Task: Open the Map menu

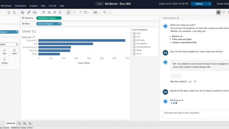Action: [43, 6]
